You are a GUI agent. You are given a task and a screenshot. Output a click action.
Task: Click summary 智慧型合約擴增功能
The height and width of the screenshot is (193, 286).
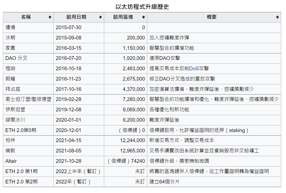[172, 48]
